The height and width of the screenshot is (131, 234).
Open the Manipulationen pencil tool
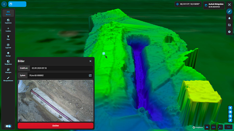8,79
